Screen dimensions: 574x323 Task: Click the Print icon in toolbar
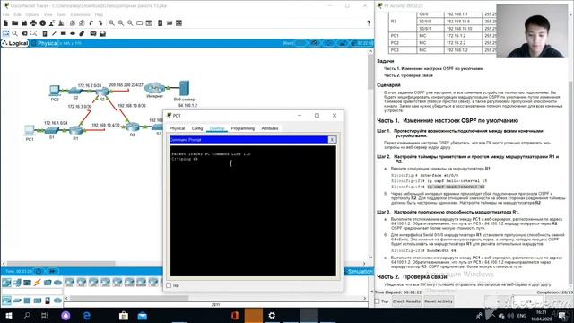tap(33, 23)
